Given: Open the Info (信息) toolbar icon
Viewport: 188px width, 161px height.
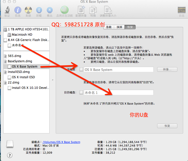Looking at the screenshot, I should coord(18,10).
